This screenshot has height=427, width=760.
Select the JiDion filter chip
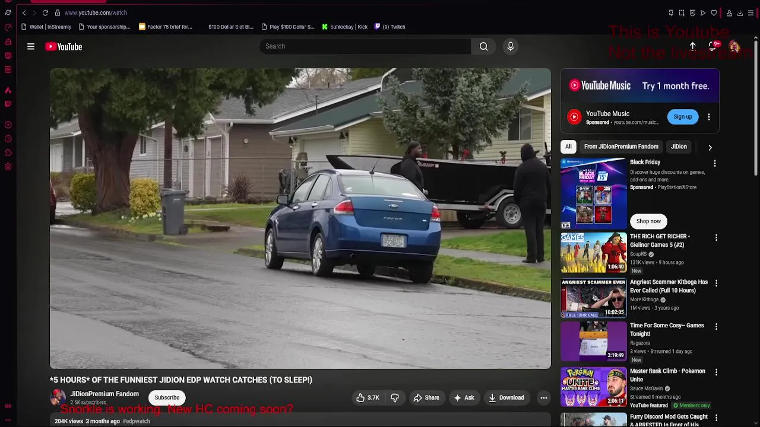(x=679, y=146)
